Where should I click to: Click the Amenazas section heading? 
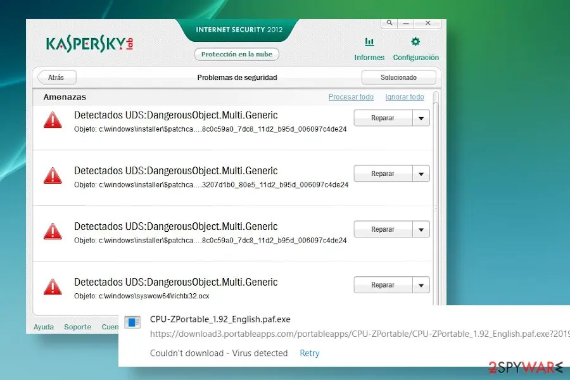click(65, 97)
